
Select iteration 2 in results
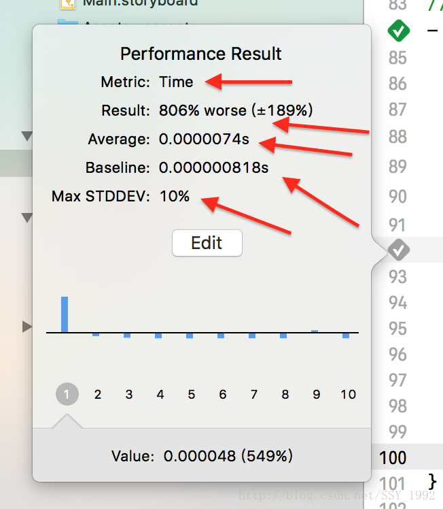coord(98,395)
